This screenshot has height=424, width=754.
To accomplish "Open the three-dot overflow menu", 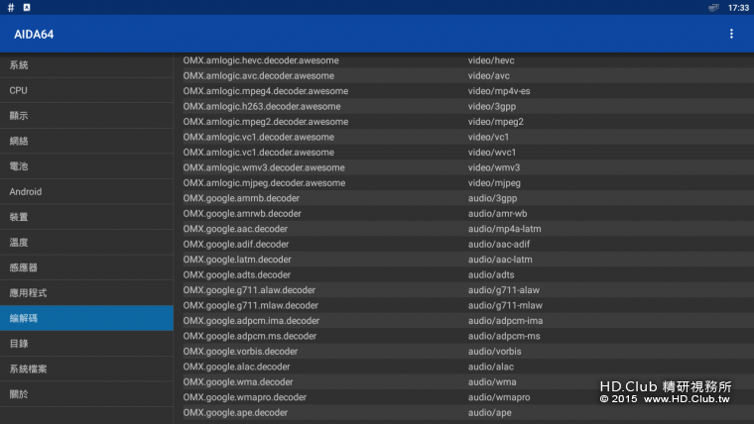I will coord(731,34).
